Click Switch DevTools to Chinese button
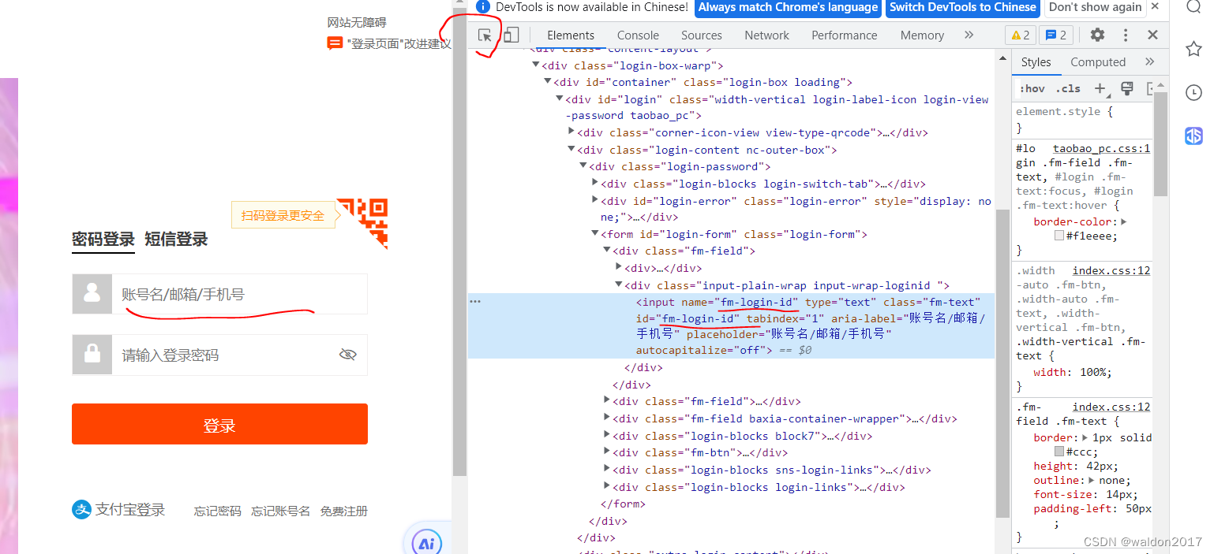Viewport: 1214px width, 554px height. (963, 7)
